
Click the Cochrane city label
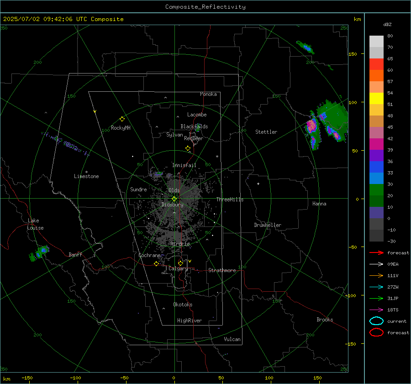pyautogui.click(x=149, y=255)
